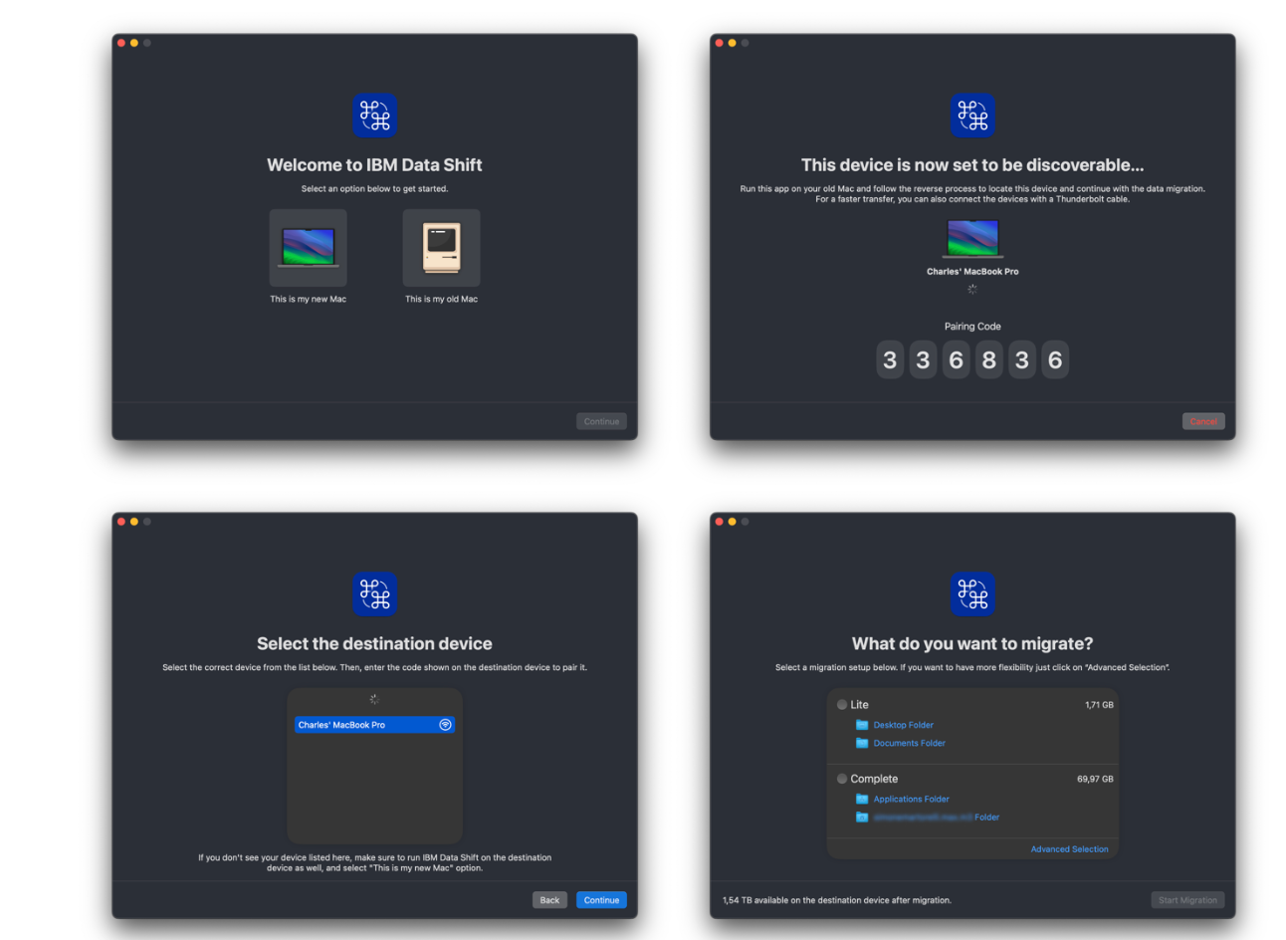
Task: Click the Charles' MacBook Pro laptop image
Action: pyautogui.click(x=972, y=239)
